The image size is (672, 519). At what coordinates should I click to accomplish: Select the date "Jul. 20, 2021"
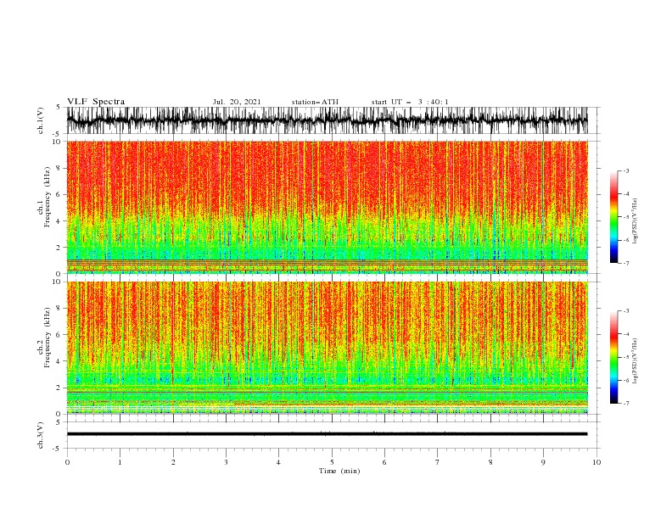click(x=237, y=102)
